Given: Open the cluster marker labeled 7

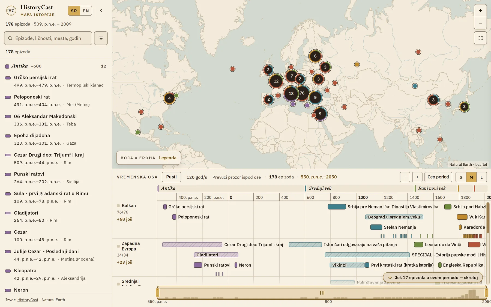Looking at the screenshot, I should click(x=292, y=76).
